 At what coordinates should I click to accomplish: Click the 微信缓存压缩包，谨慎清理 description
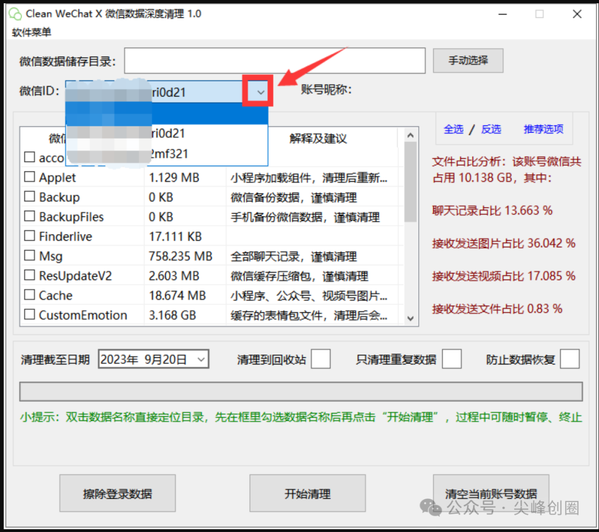tap(299, 276)
